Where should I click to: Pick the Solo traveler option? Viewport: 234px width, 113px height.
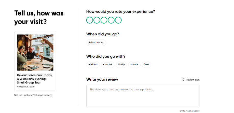(x=146, y=64)
